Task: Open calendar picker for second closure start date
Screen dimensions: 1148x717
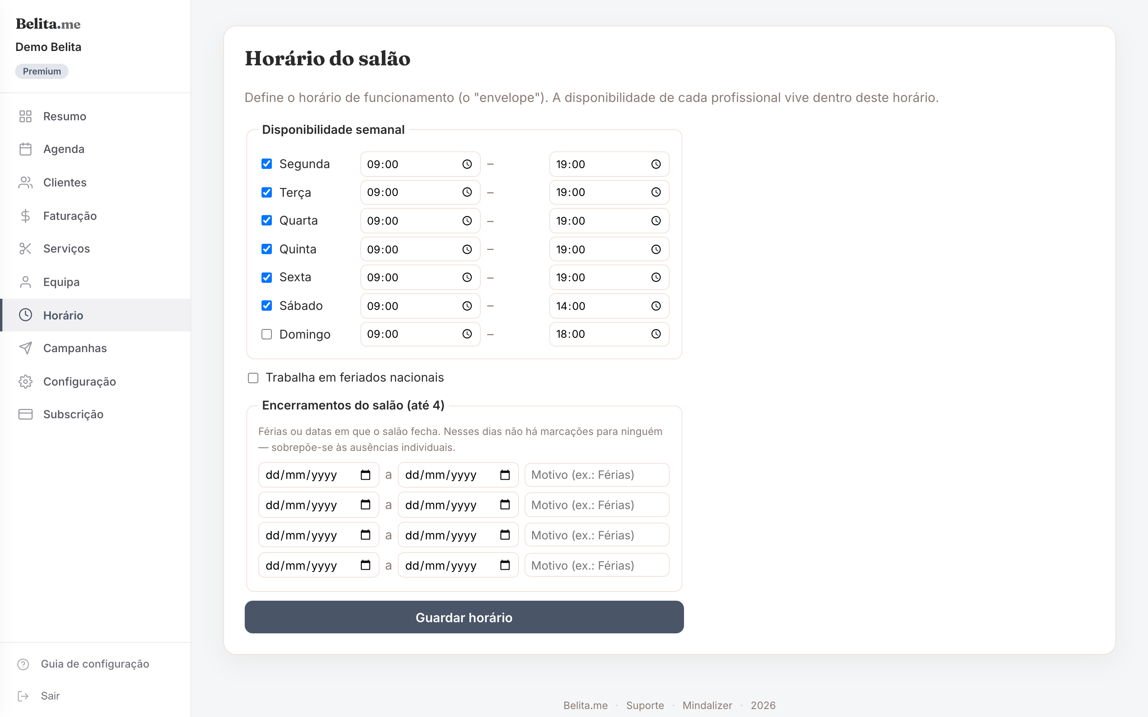Action: point(365,505)
